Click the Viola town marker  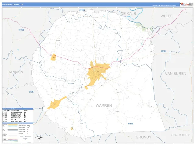(x=72, y=128)
